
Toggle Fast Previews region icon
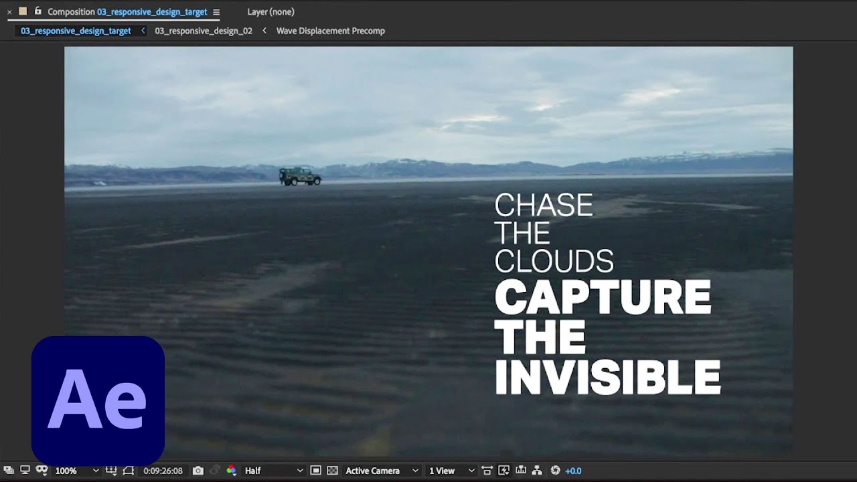(316, 471)
